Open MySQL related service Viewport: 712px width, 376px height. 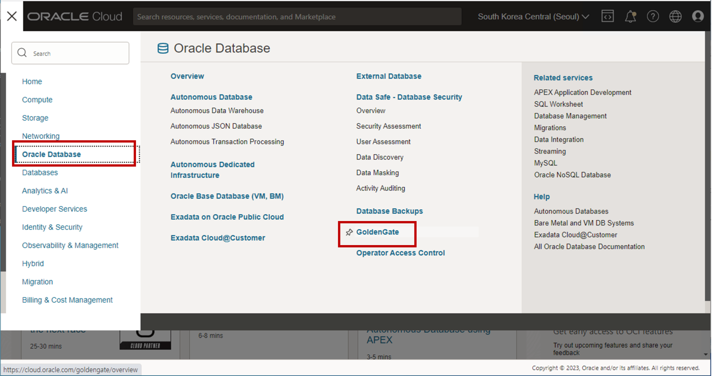click(x=546, y=163)
